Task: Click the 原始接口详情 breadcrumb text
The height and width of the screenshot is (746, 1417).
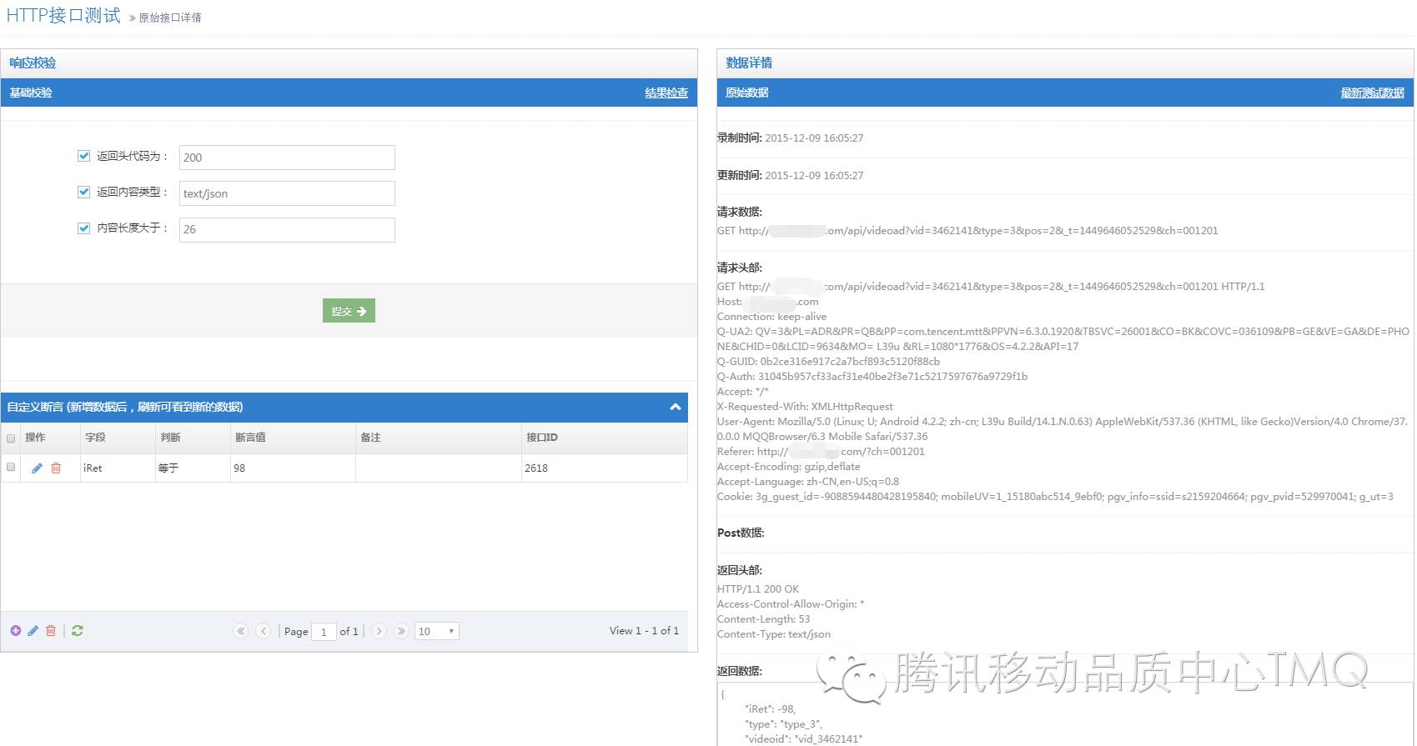Action: (170, 18)
